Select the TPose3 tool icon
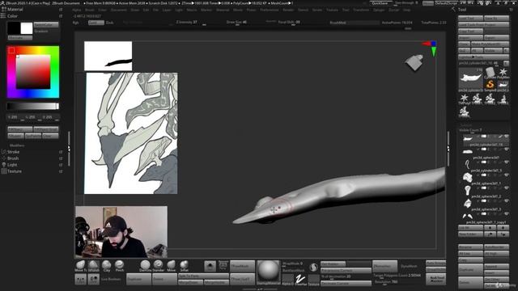Viewport: 518px width, 291px height. pyautogui.click(x=503, y=99)
